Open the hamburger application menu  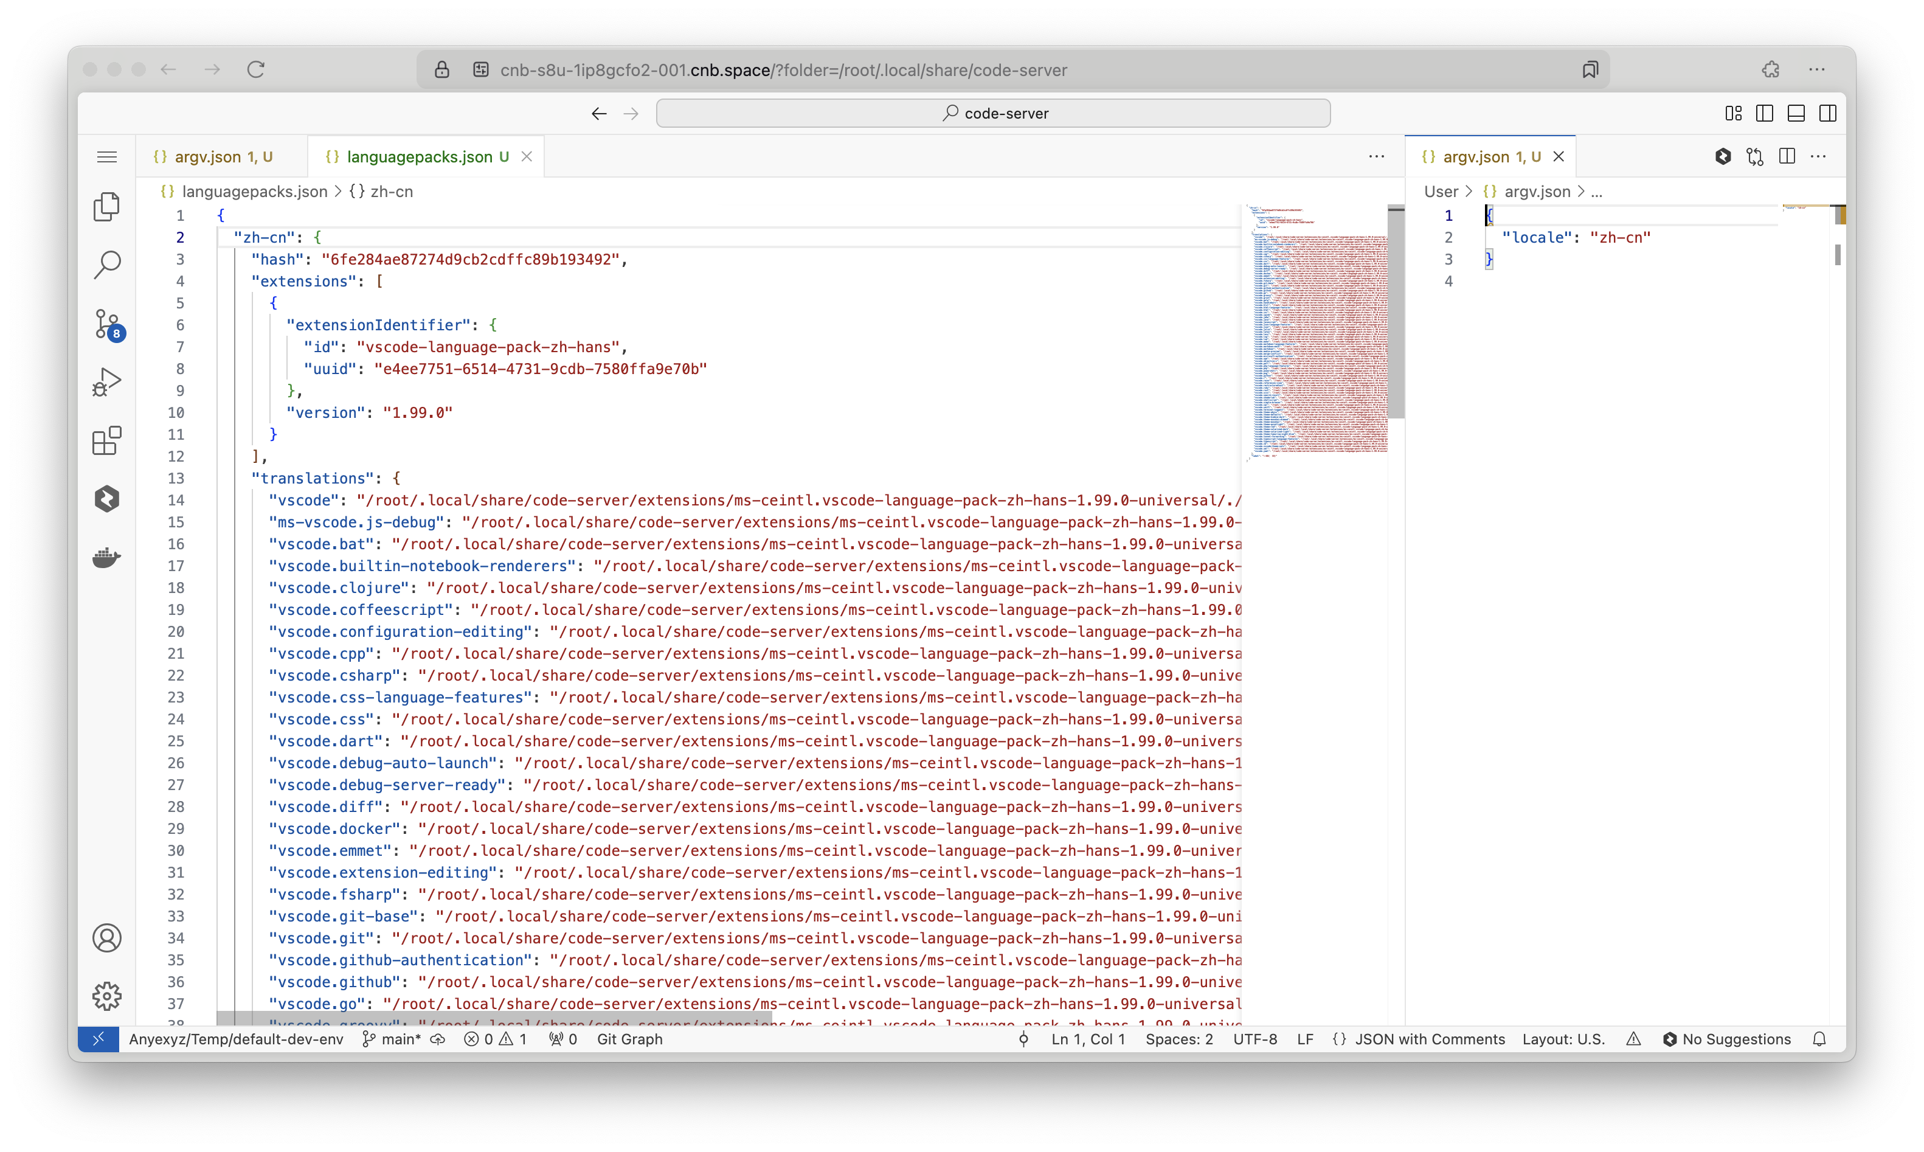pos(107,157)
